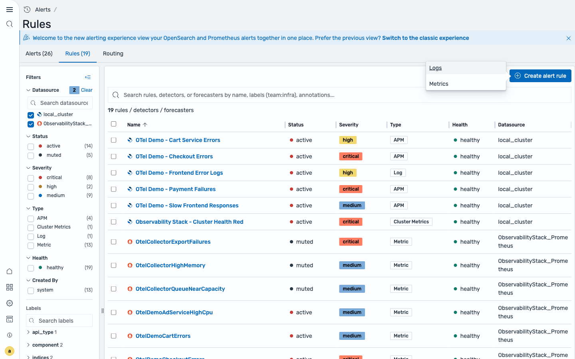Image resolution: width=575 pixels, height=359 pixels.
Task: Collapse the Filters panel icon
Action: click(x=88, y=77)
